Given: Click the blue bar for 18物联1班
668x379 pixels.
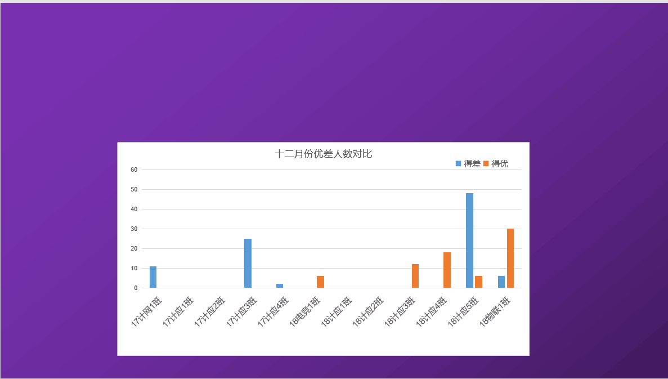Looking at the screenshot, I should pos(501,282).
